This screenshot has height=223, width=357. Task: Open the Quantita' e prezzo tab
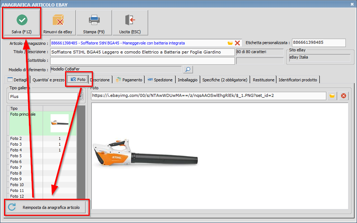tap(48, 80)
